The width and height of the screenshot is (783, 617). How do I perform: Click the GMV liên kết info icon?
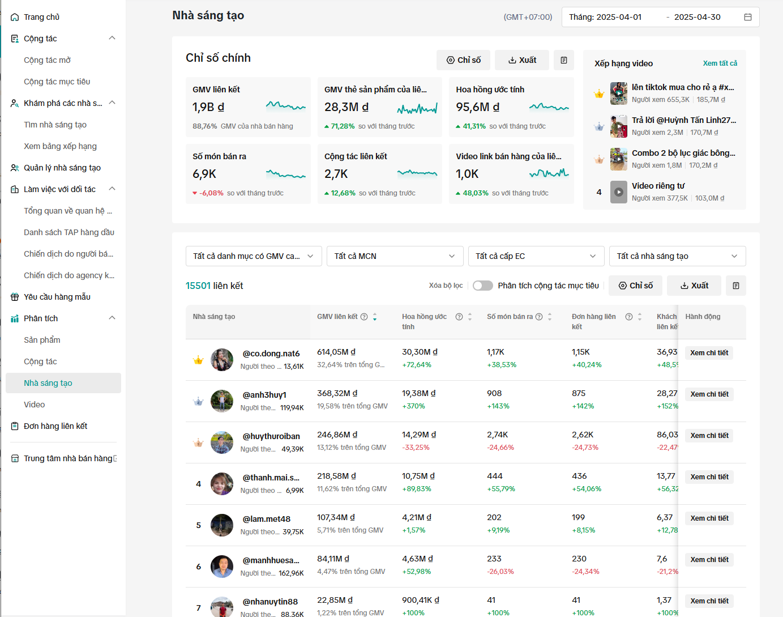(x=364, y=317)
